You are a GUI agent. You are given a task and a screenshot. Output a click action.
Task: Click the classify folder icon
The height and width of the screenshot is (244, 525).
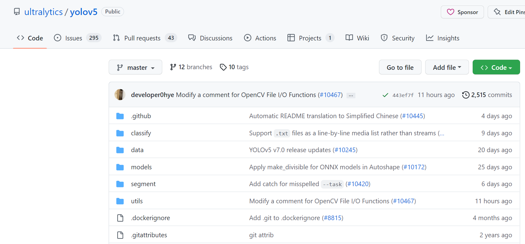(x=120, y=133)
